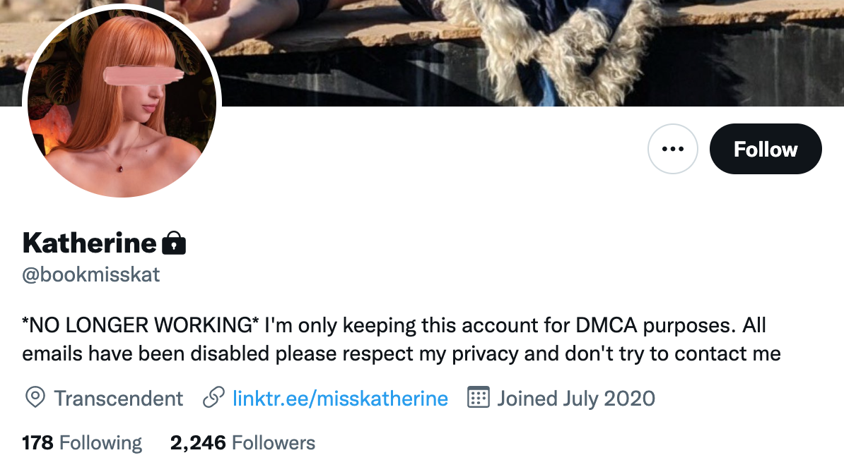Click the Following label next to 178
The image size is (844, 460).
coord(100,443)
